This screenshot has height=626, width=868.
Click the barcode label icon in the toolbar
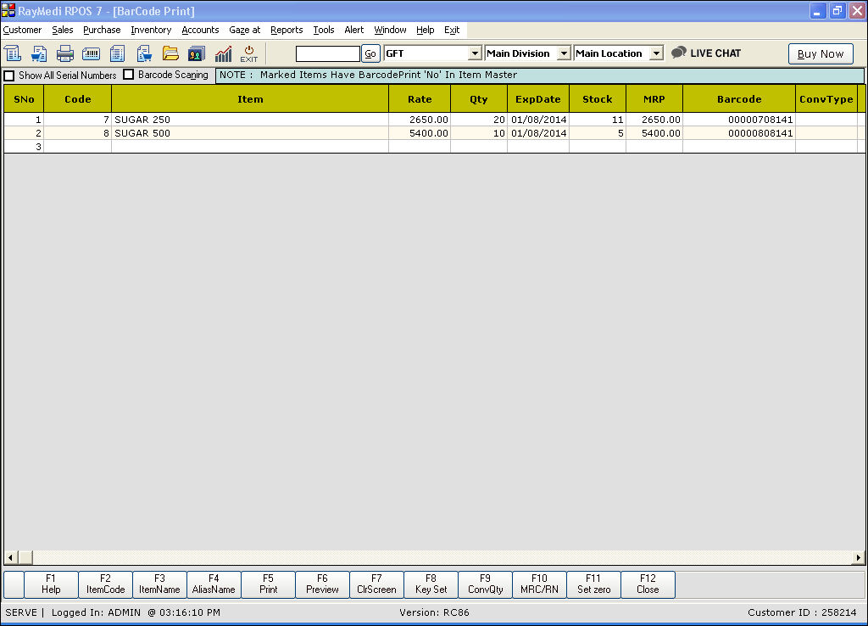(92, 53)
